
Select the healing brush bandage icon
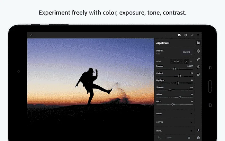click(198, 59)
